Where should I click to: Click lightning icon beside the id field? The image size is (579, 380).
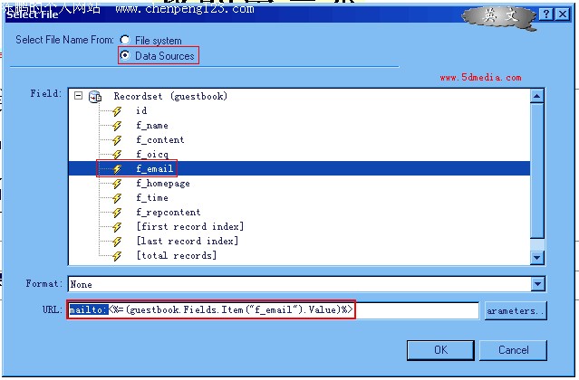[x=116, y=111]
